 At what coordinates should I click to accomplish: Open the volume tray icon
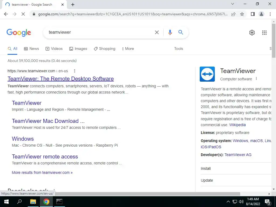[x=241, y=202]
